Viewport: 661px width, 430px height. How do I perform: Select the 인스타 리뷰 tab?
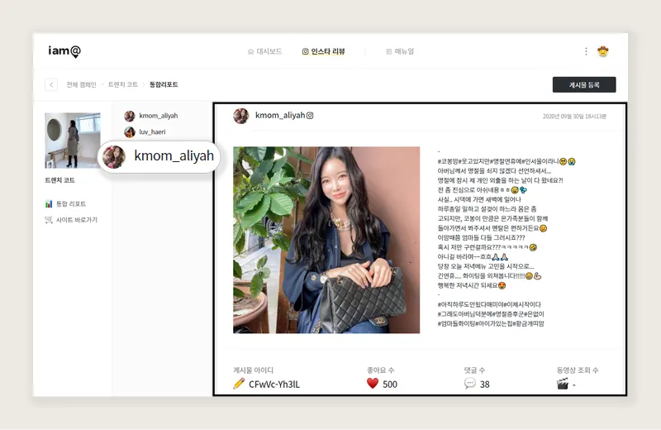323,51
